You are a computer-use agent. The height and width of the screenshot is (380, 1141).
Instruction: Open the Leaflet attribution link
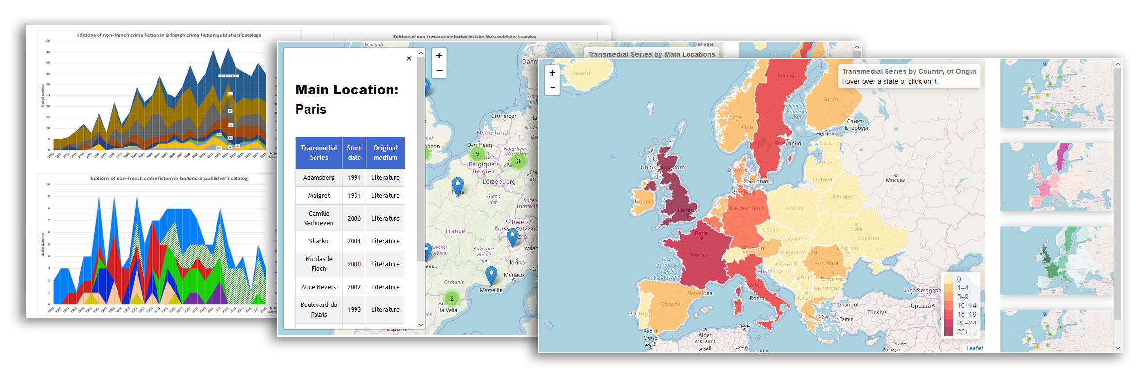(x=974, y=348)
